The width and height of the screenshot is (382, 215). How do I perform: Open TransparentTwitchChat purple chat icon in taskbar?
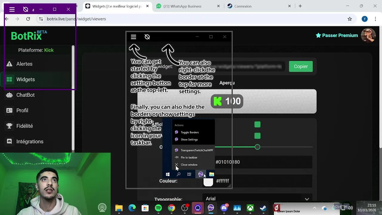211,208
